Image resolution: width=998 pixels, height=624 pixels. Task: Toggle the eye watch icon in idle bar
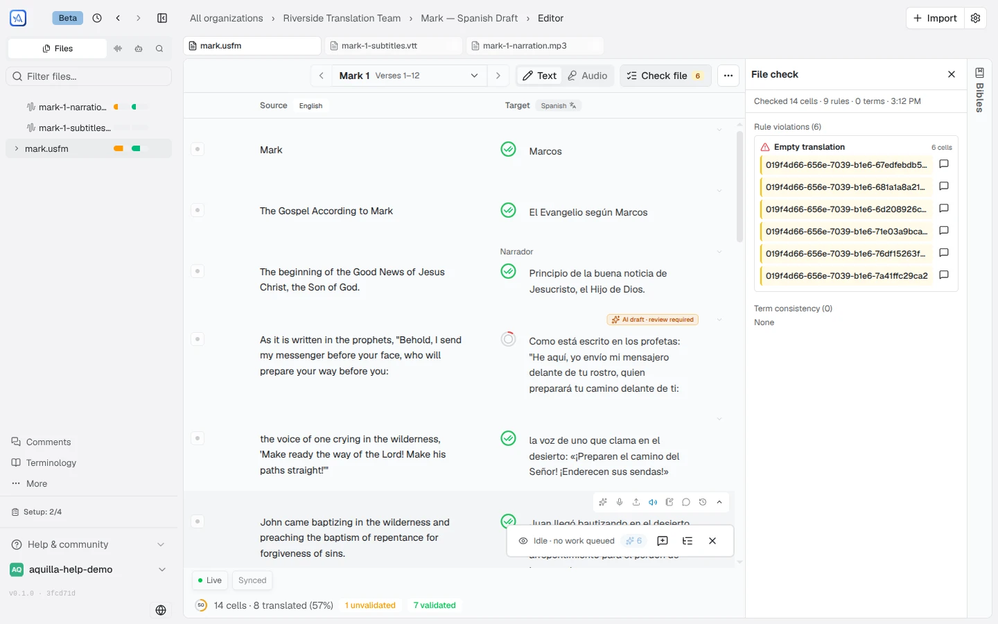[x=523, y=541]
